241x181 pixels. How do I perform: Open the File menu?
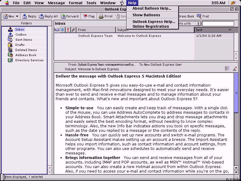(16, 3)
